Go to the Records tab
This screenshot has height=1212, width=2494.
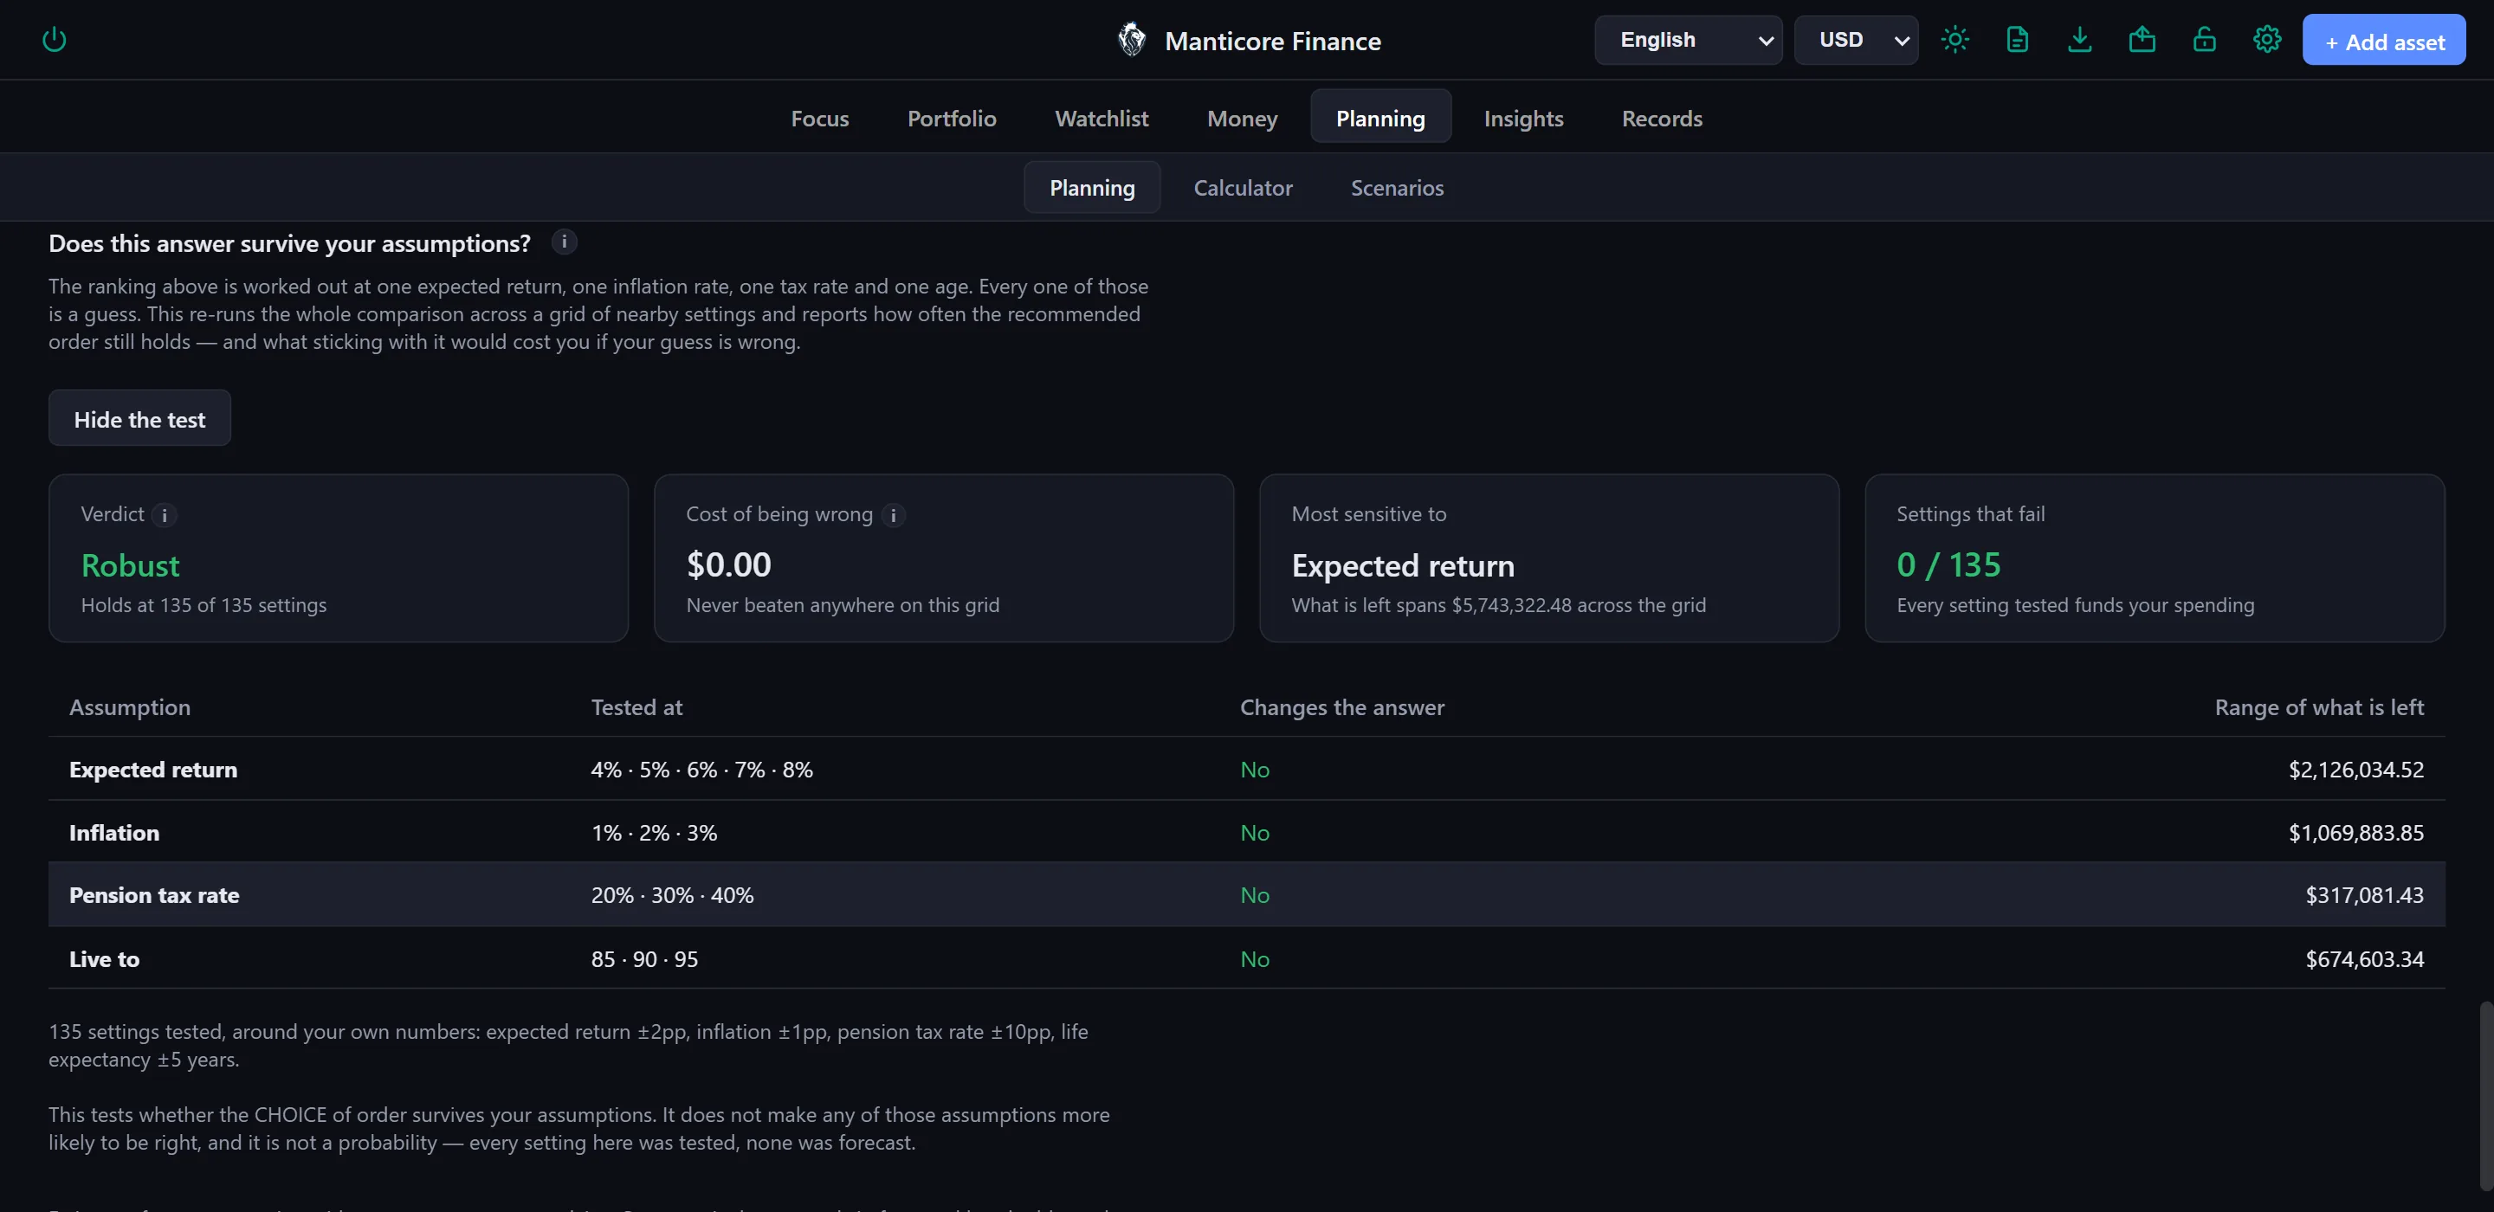pos(1663,118)
